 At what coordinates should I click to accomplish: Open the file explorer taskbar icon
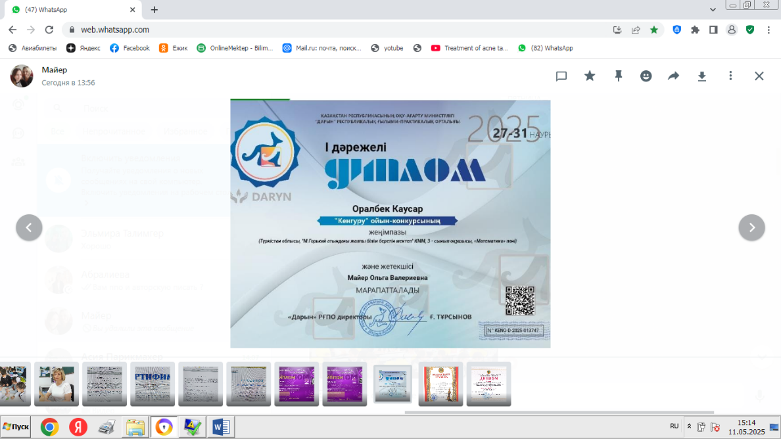135,427
